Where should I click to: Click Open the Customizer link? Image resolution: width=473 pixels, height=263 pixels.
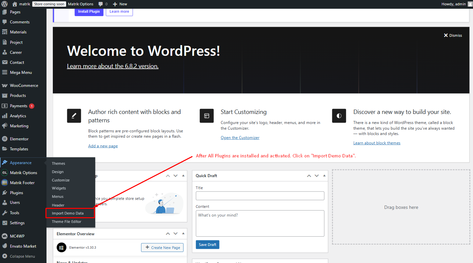click(240, 138)
